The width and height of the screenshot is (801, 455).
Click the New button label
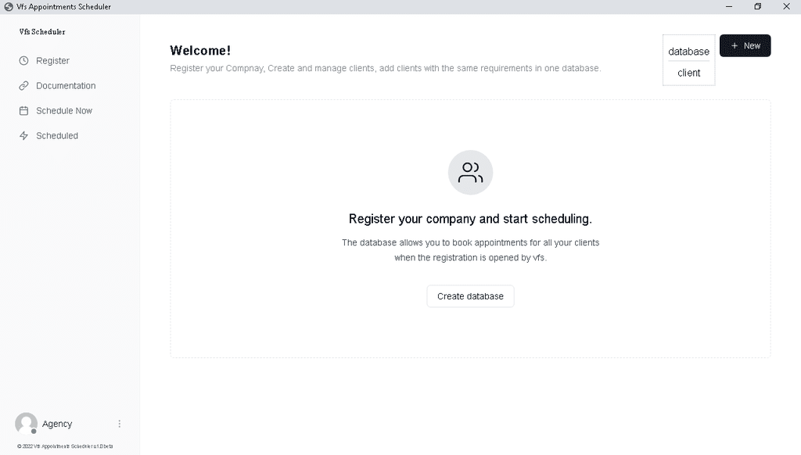tap(752, 46)
